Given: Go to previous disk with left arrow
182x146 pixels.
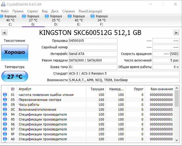Looking at the screenshot, I should [4, 33].
